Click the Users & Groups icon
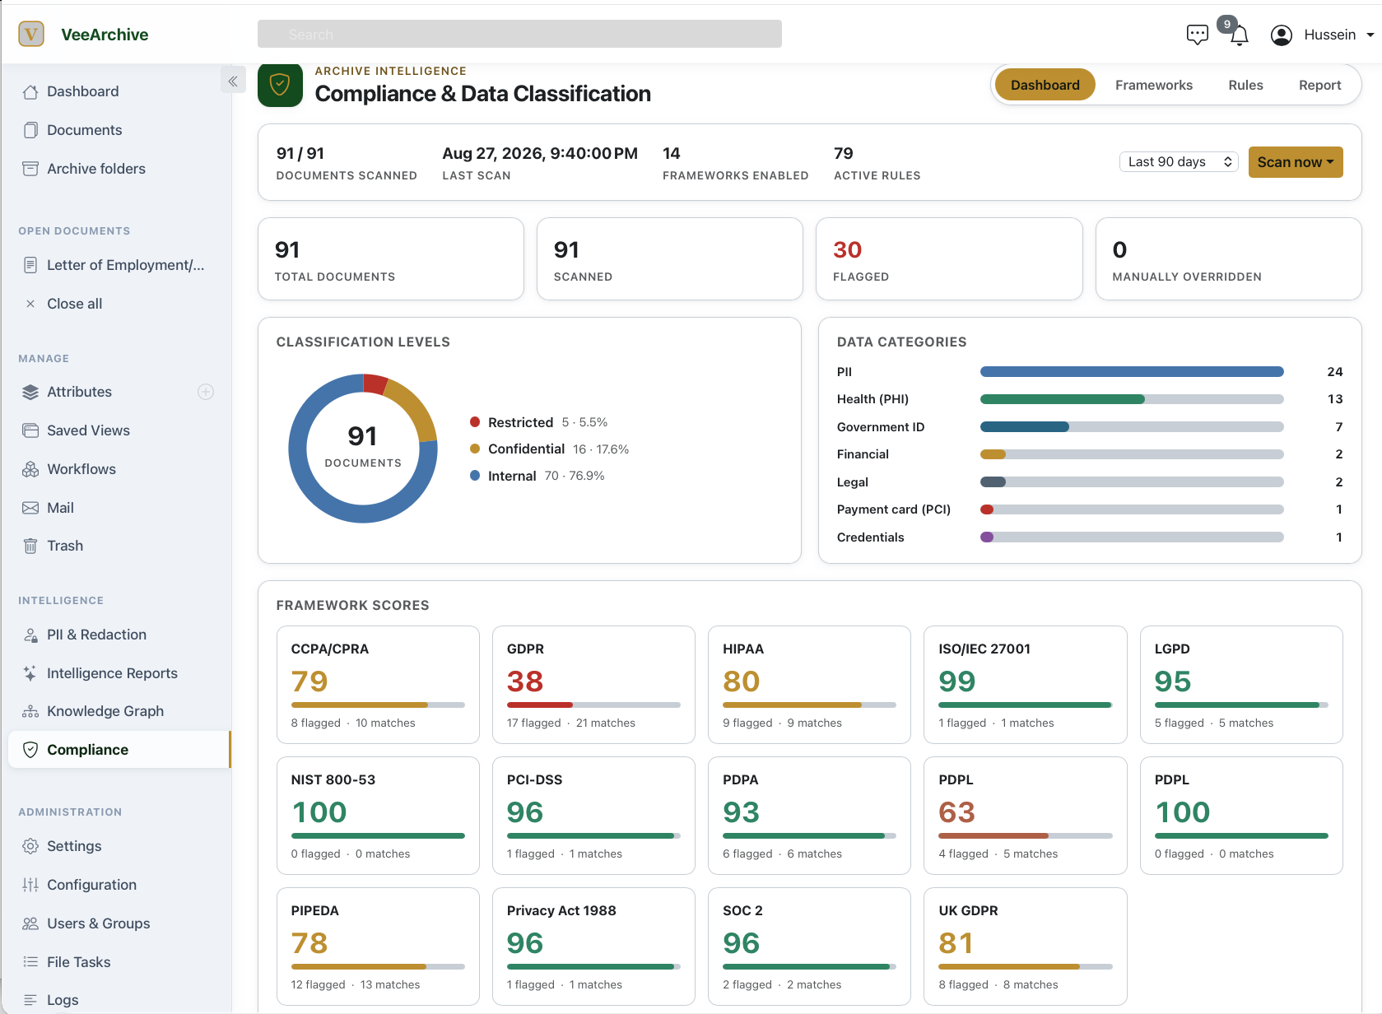Screen dimensions: 1382x1014 click(x=30, y=923)
